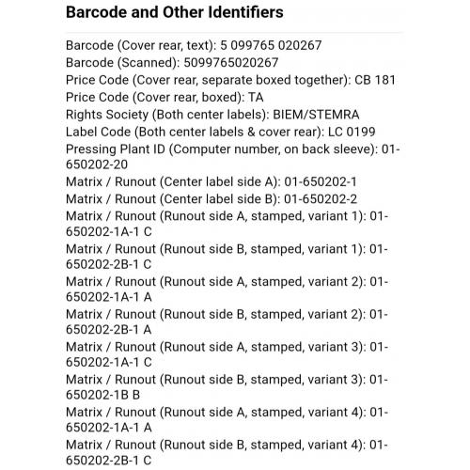This screenshot has height=470, width=470.
Task: Click the price code value CB 181
Action: (x=375, y=80)
